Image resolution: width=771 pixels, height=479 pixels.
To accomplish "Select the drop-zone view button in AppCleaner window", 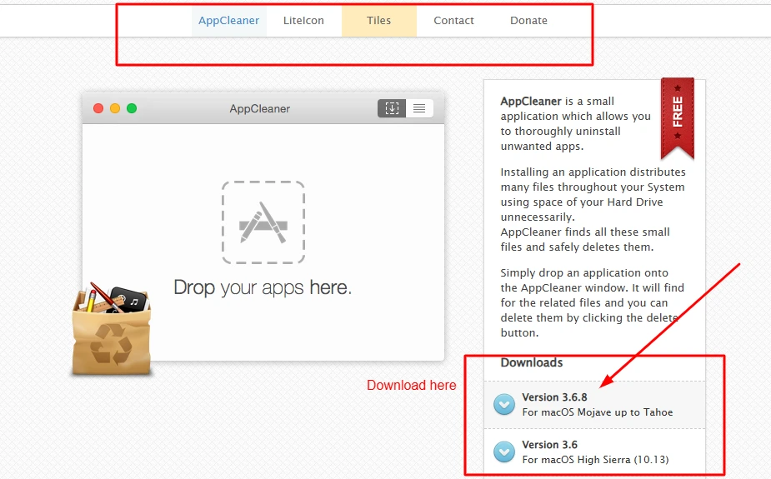I will 392,108.
